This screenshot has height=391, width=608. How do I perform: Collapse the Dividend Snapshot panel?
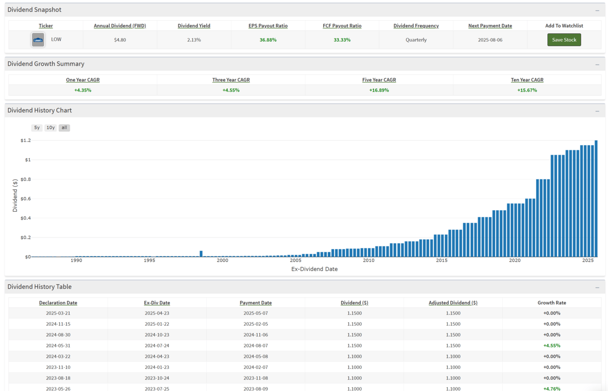click(x=597, y=10)
